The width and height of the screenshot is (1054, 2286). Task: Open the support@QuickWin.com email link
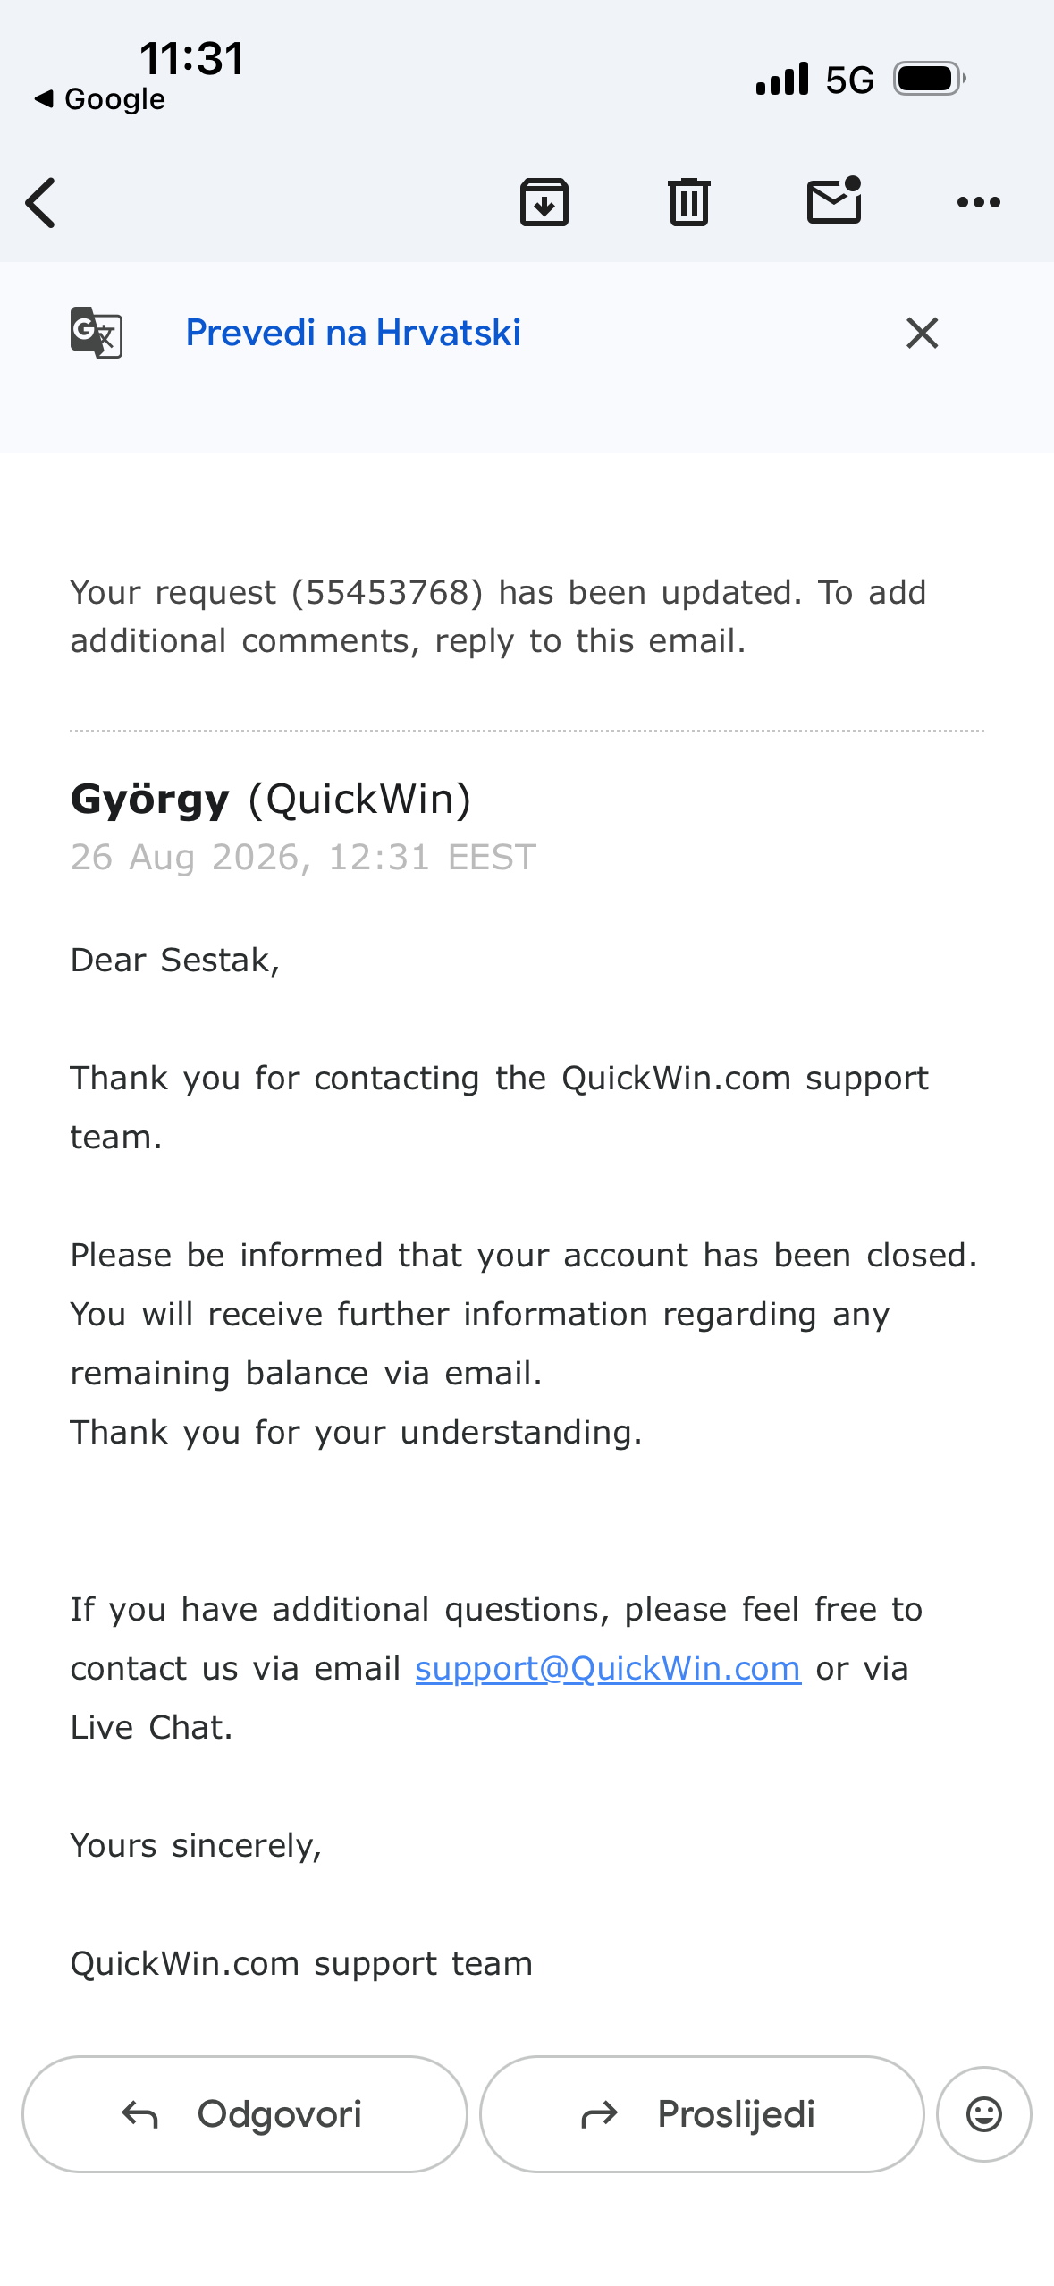pyautogui.click(x=608, y=1669)
